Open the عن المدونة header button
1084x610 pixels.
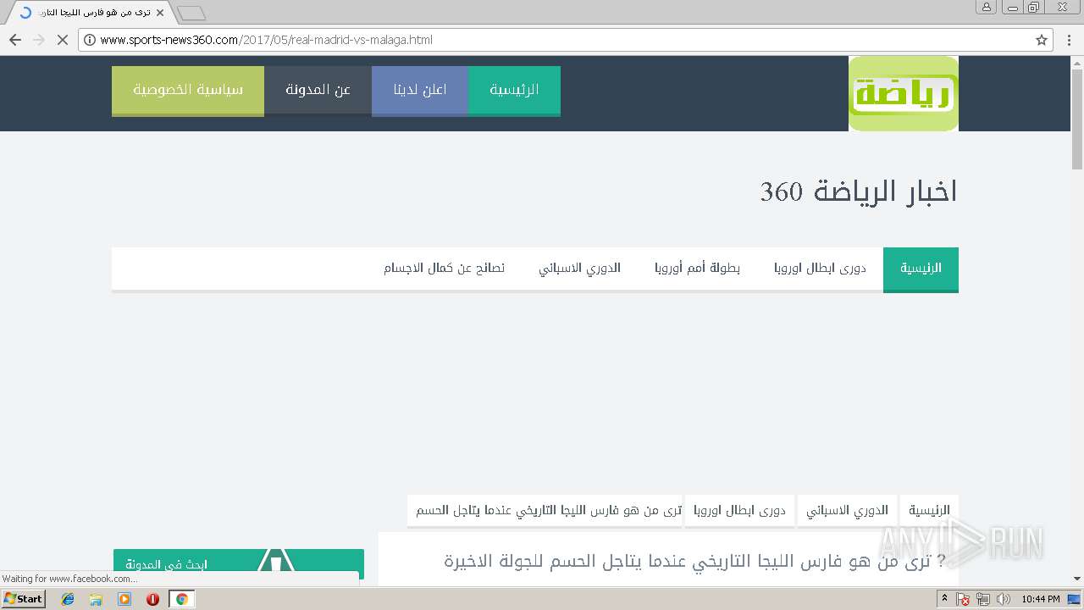pyautogui.click(x=318, y=90)
